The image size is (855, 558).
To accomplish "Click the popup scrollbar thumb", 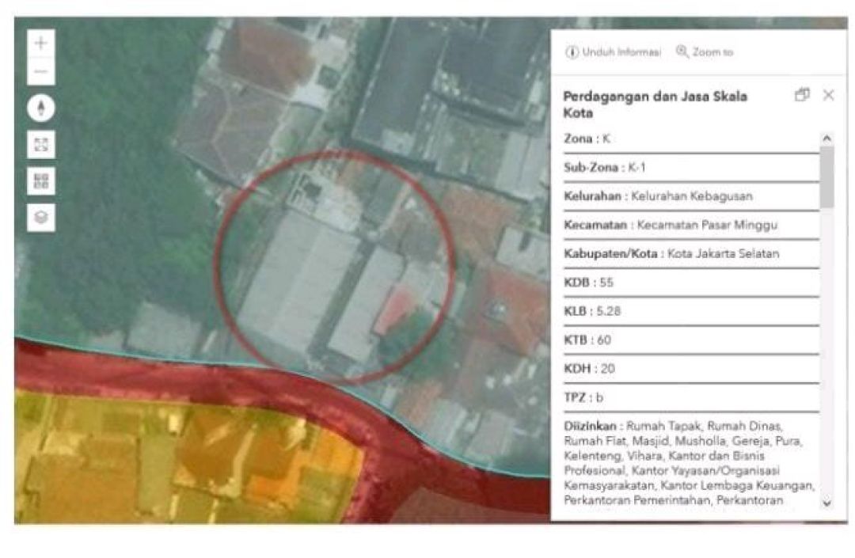I will click(826, 176).
